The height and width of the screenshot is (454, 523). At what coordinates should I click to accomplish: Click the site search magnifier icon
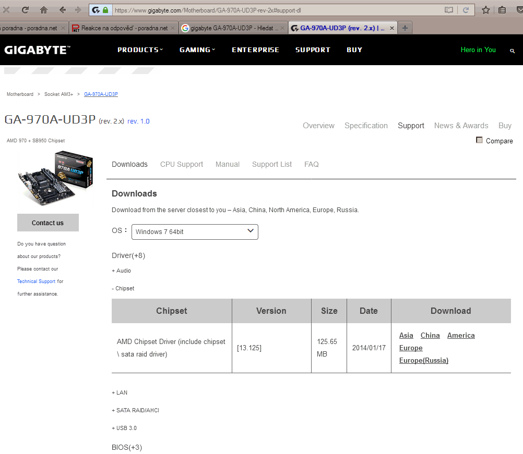[x=513, y=51]
